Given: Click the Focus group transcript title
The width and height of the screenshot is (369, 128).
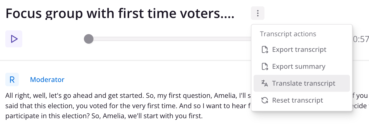Looking at the screenshot, I should pos(120,13).
